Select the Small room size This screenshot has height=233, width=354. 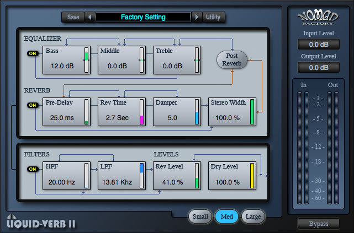point(200,216)
